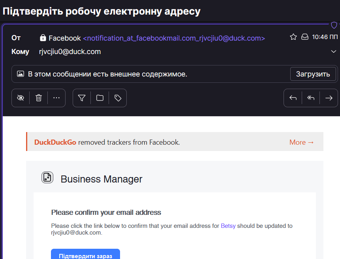Click Підтвердити зараз button
This screenshot has height=259, width=340.
(85, 254)
